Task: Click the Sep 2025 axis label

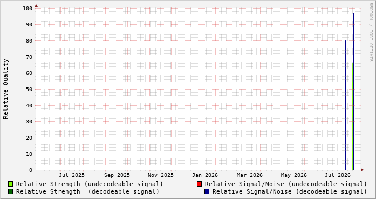Action: pos(117,175)
